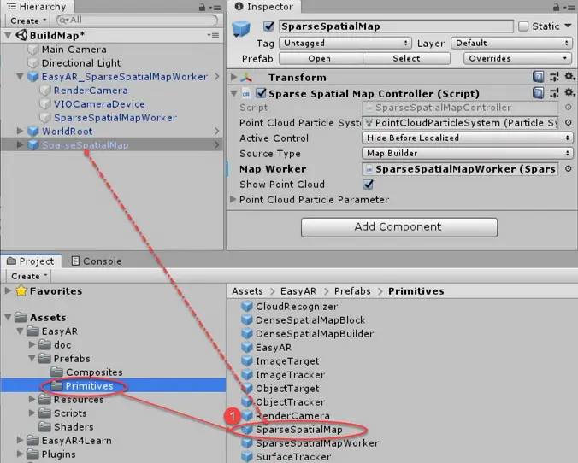
Task: Select the EasyAR prefab in Primitives
Action: click(266, 347)
